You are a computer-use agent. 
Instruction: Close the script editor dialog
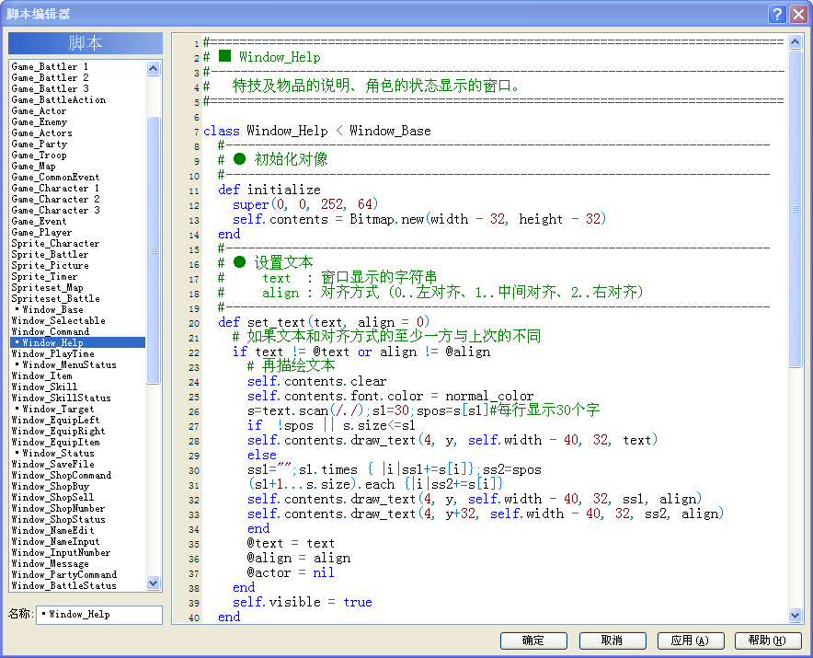click(797, 14)
